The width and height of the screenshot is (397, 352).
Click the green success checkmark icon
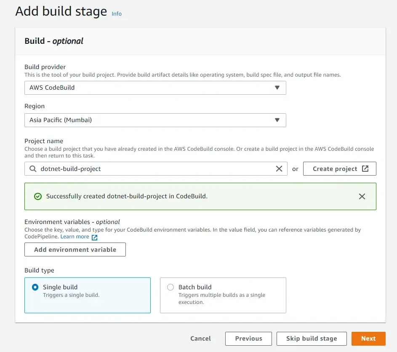(38, 196)
